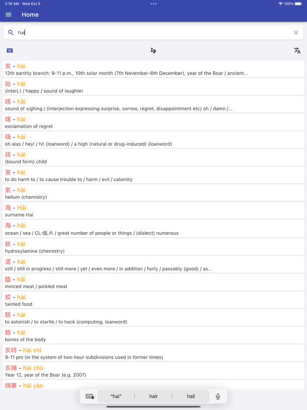The height and width of the screenshot is (410, 307).
Task: Open entry 害 to do harm to
Action: (153, 176)
